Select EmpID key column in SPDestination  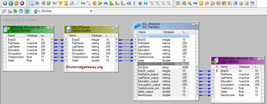238,71
